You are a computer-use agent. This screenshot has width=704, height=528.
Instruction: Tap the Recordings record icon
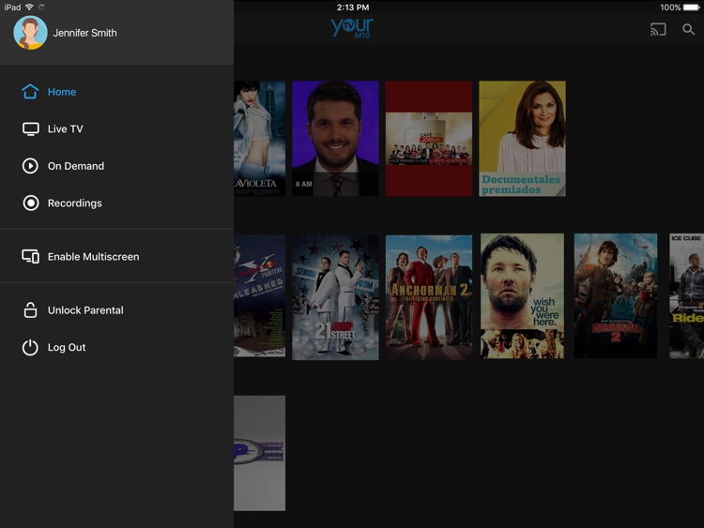tap(31, 204)
